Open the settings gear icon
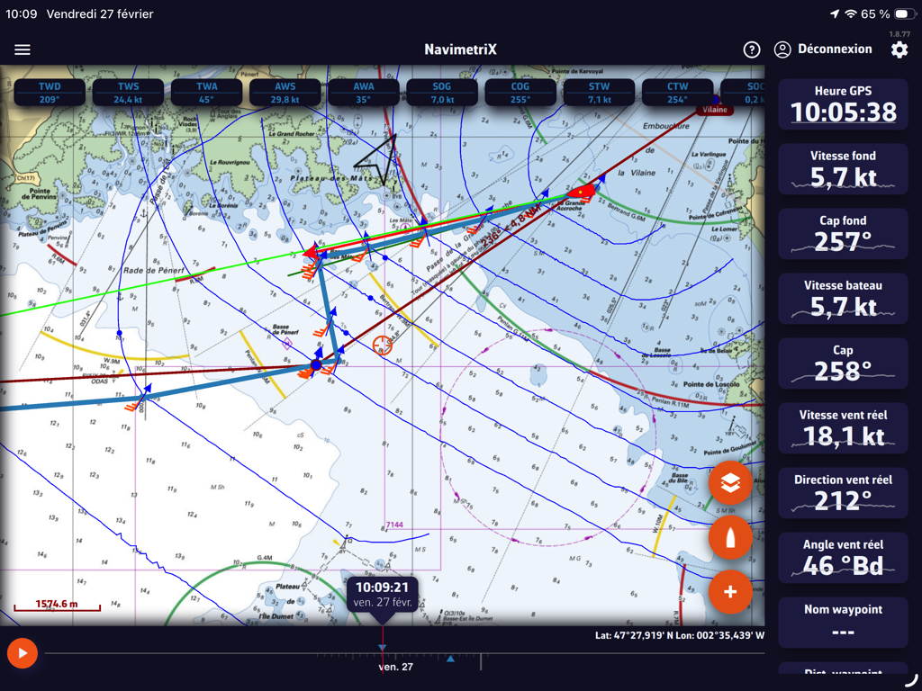 [x=899, y=49]
